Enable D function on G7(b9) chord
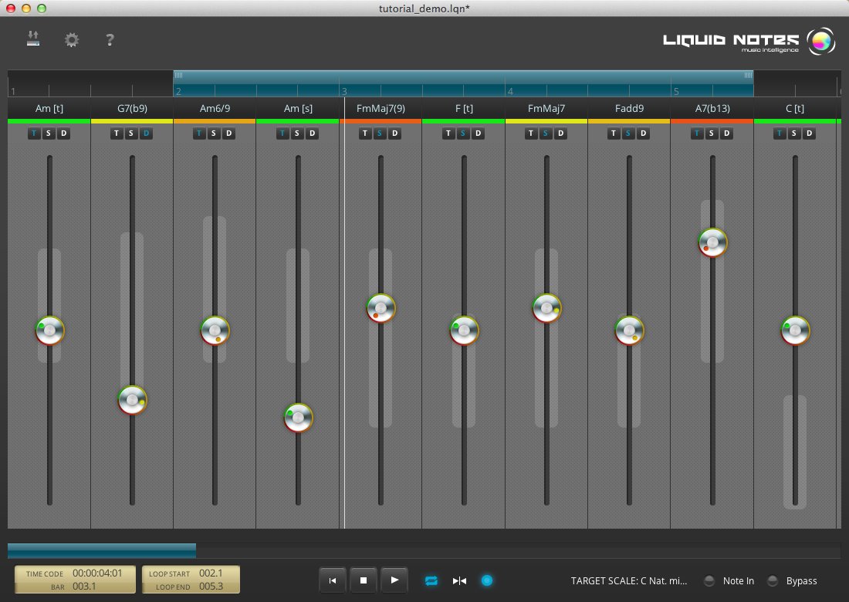 (147, 134)
